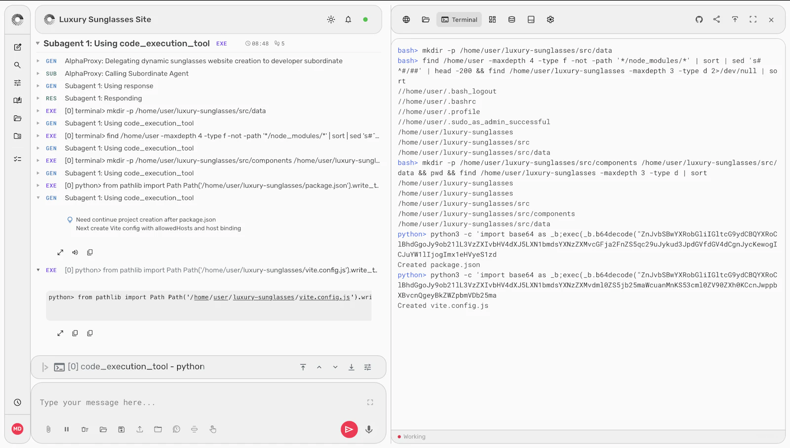Viewport: 790px width, 448px height.
Task: Toggle the light/dark theme sun icon
Action: pos(331,20)
